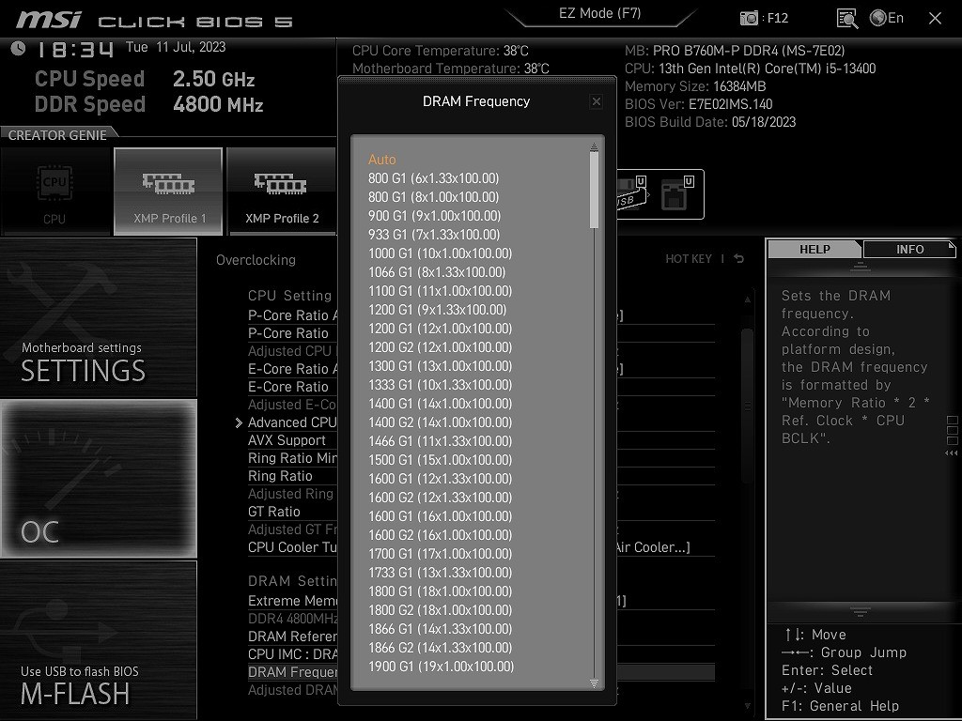Choose 933 G1 (7x1.33x100.00)
Image resolution: width=962 pixels, height=721 pixels.
(434, 235)
